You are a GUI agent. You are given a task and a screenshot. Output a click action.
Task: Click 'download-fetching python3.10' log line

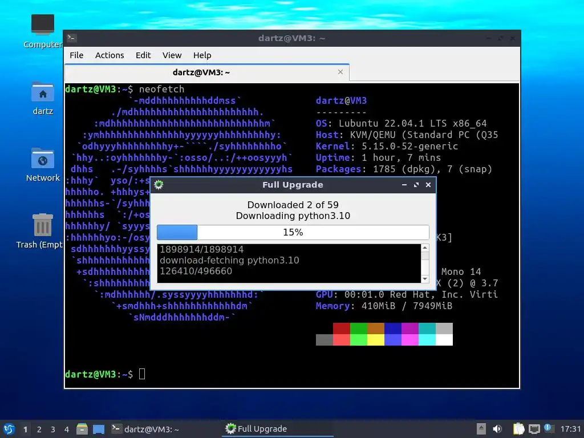tap(229, 260)
